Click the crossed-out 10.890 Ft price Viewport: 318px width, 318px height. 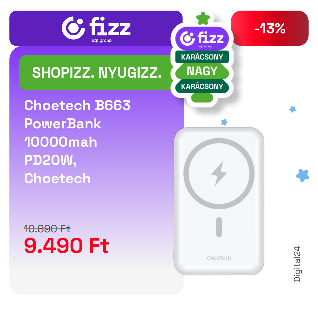coord(47,229)
